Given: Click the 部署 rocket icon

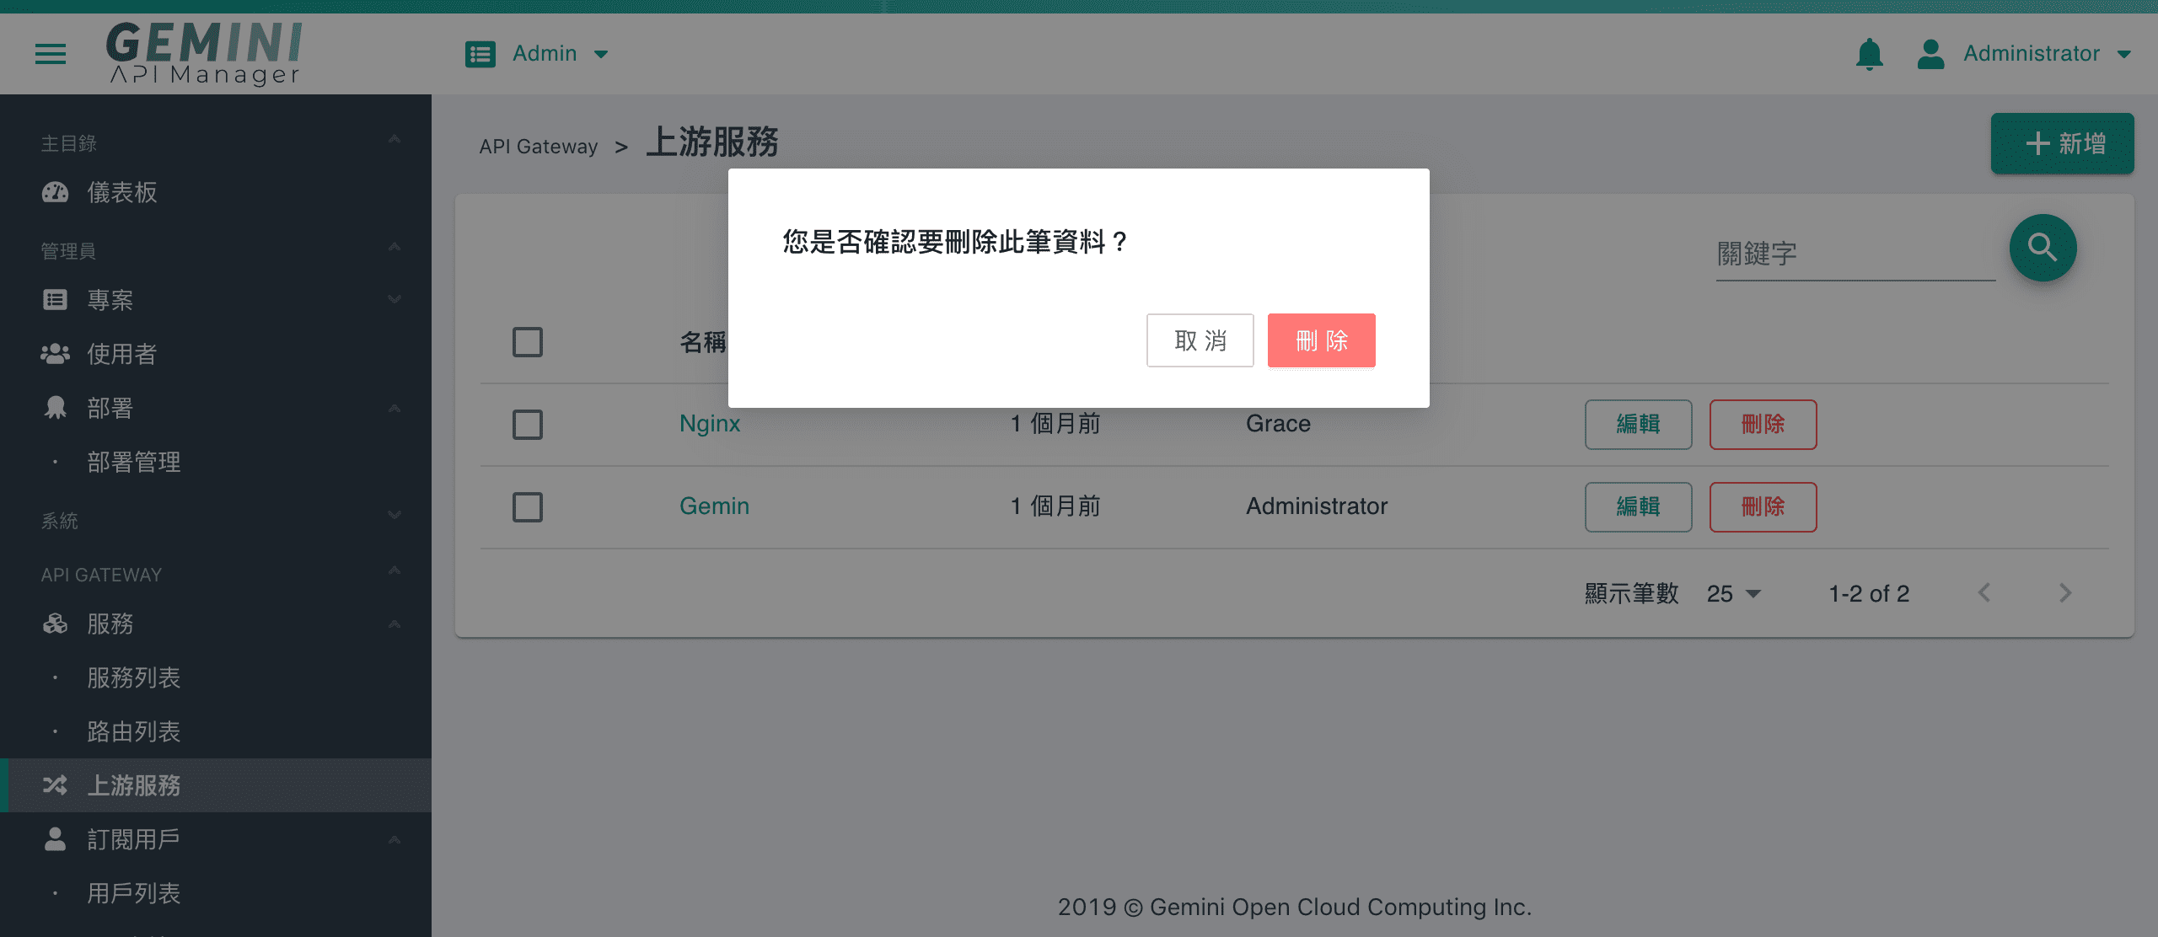Looking at the screenshot, I should pos(55,408).
